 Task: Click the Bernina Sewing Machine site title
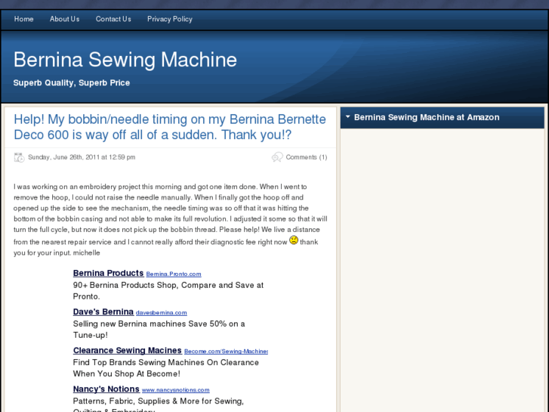tap(125, 60)
